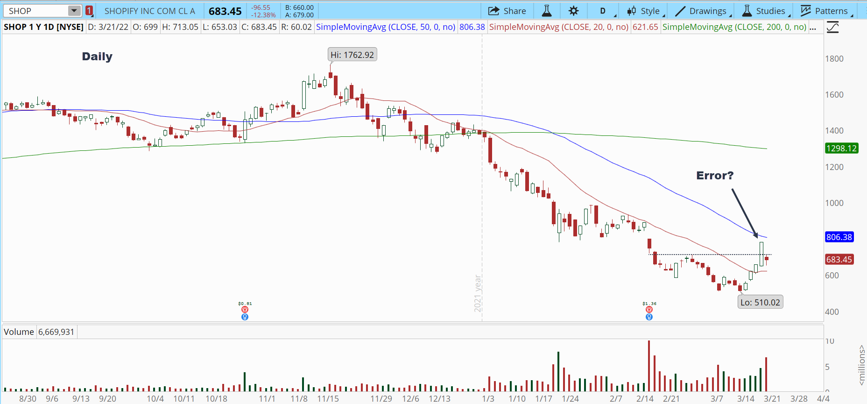Click the O: 699 open readout
867x404 pixels.
click(x=145, y=27)
